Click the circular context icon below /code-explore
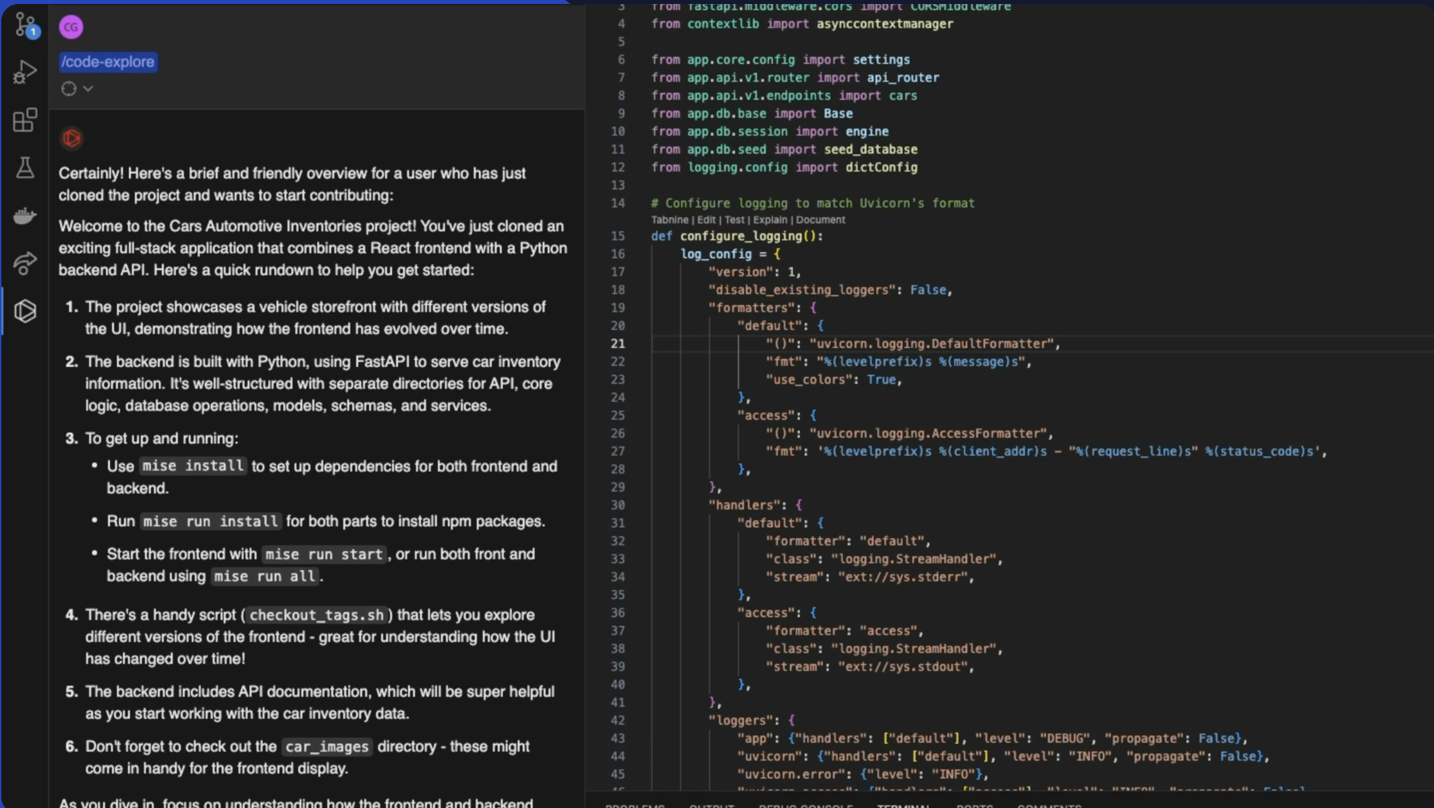 (x=69, y=88)
